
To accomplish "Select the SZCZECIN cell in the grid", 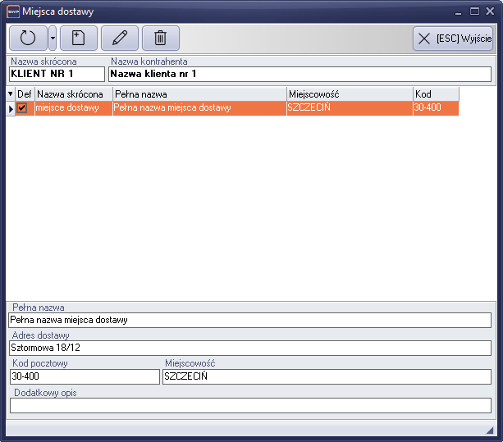I will coord(349,107).
